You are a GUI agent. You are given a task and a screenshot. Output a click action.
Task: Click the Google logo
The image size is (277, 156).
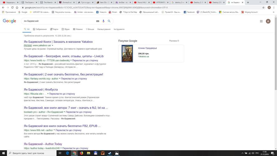[9, 21]
